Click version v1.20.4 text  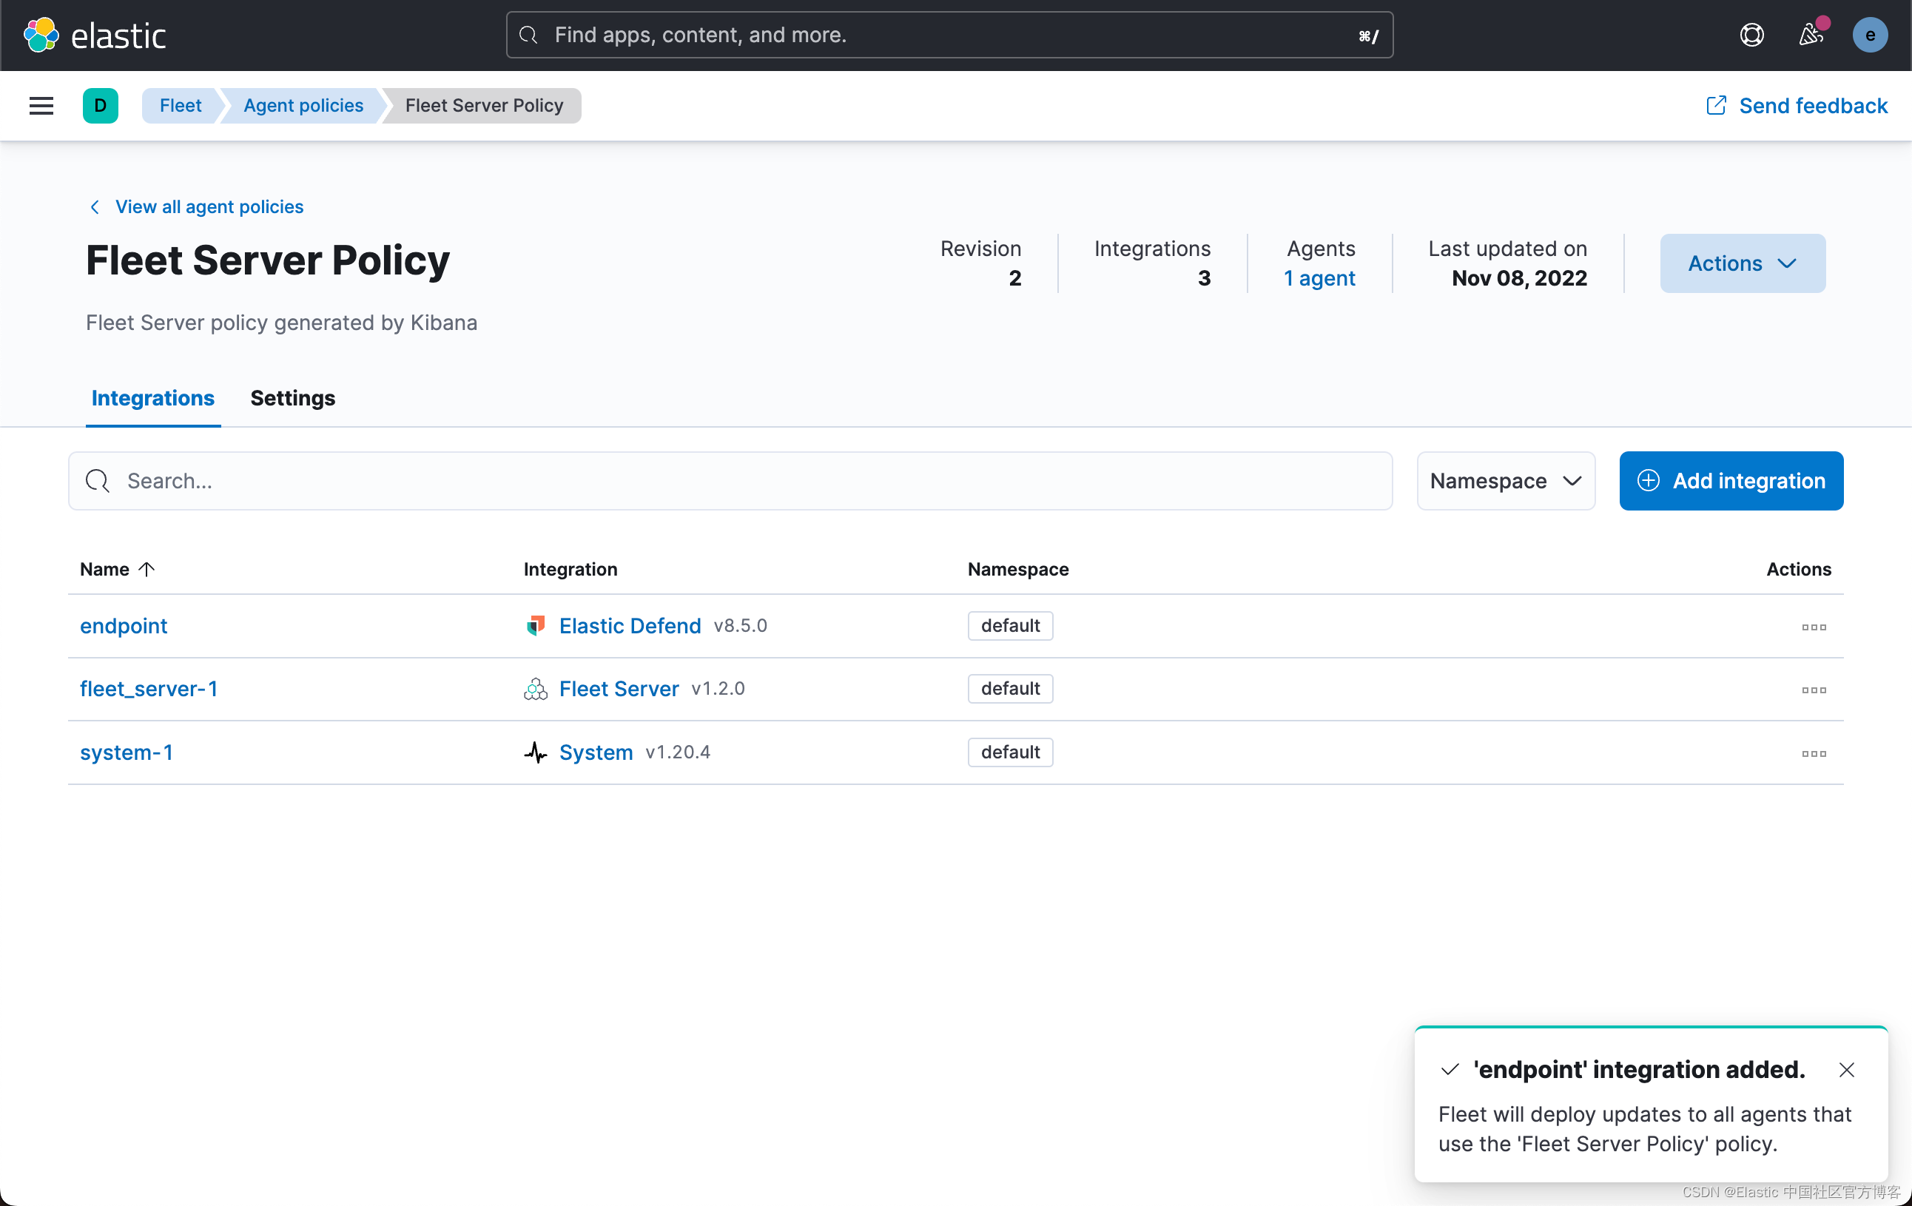coord(677,752)
